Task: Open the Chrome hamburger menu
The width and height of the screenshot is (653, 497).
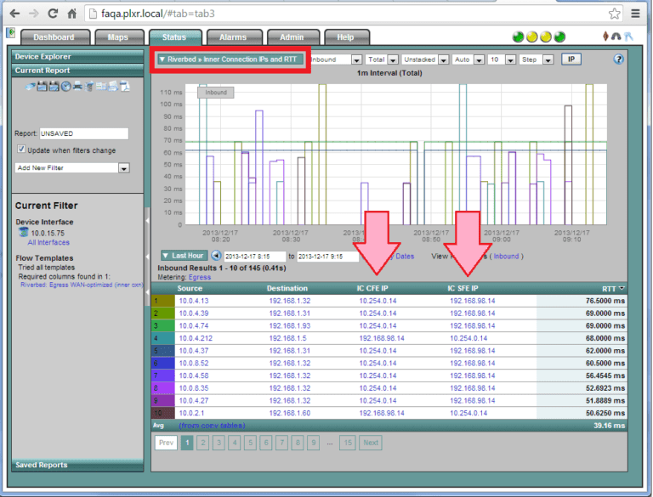Action: [635, 14]
